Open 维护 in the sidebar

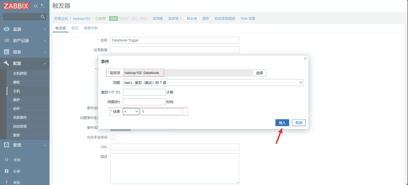click(x=16, y=100)
